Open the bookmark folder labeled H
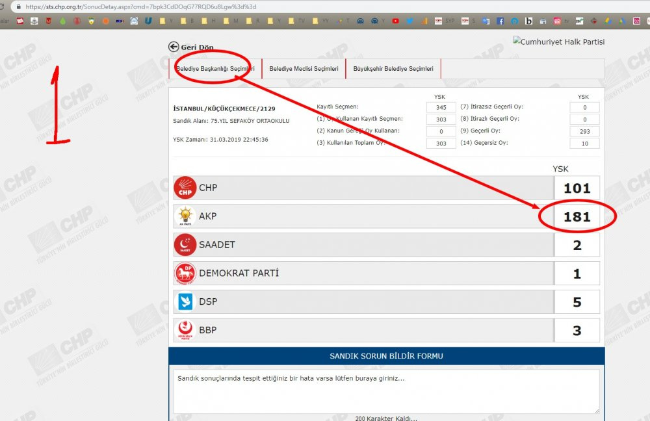This screenshot has height=421, width=650. (209, 21)
